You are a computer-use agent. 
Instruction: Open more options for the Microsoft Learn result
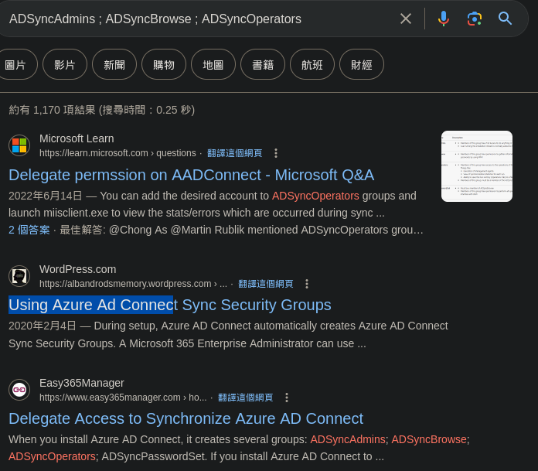coord(276,153)
